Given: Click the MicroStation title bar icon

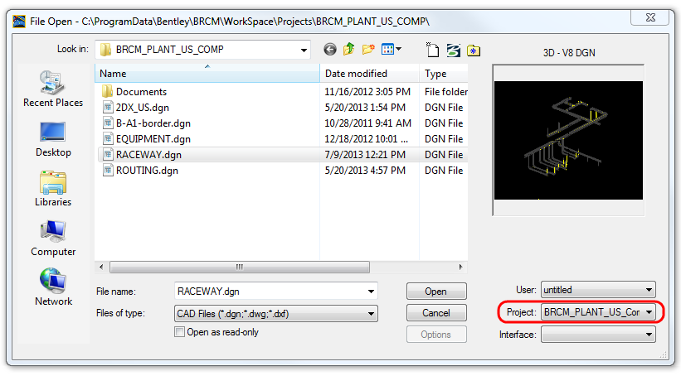Looking at the screenshot, I should point(19,21).
